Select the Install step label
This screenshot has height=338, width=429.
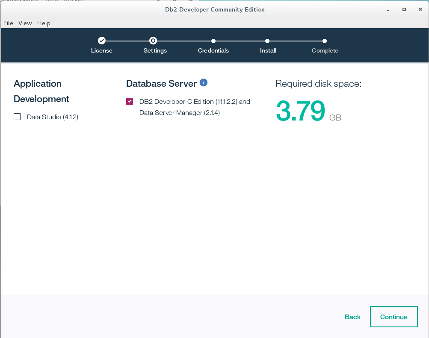[268, 50]
